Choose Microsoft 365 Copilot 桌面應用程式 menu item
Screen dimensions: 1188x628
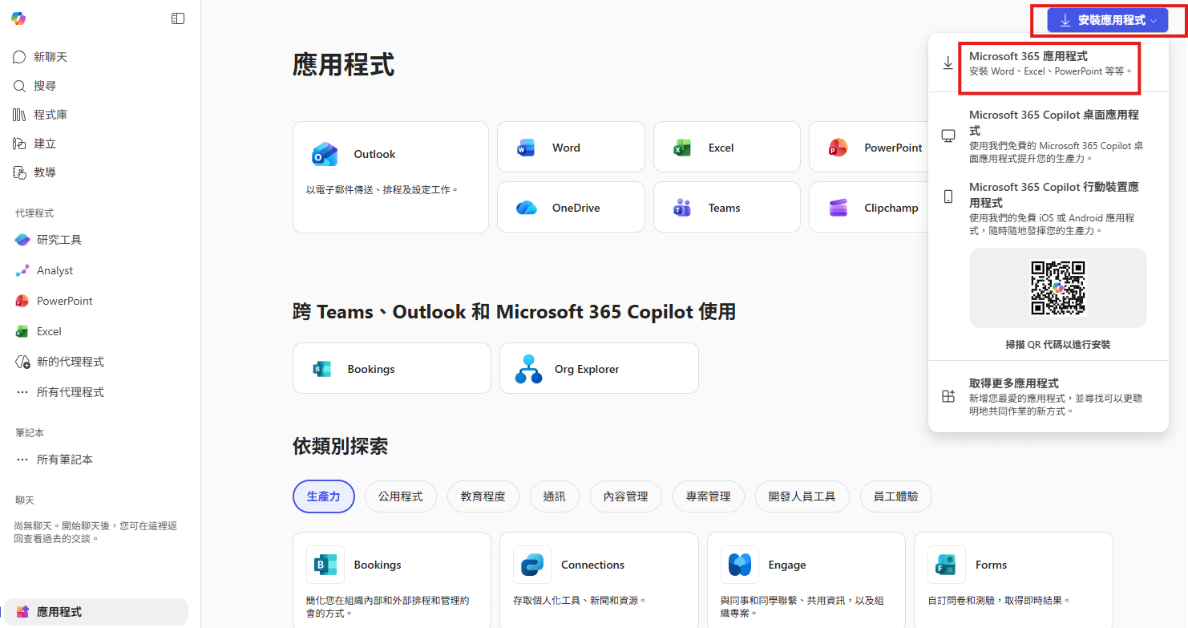click(1049, 136)
